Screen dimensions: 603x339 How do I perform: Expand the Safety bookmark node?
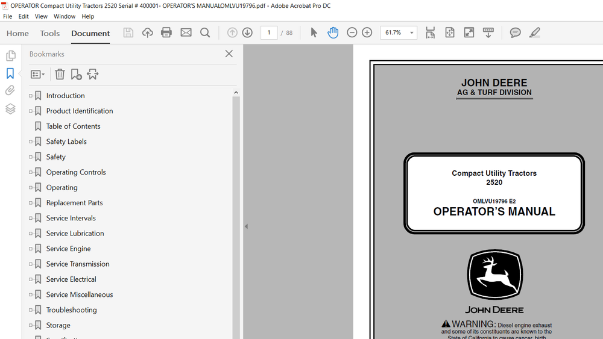point(31,157)
